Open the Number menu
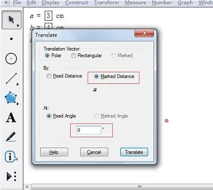213x190 pixels. [x=162, y=3]
